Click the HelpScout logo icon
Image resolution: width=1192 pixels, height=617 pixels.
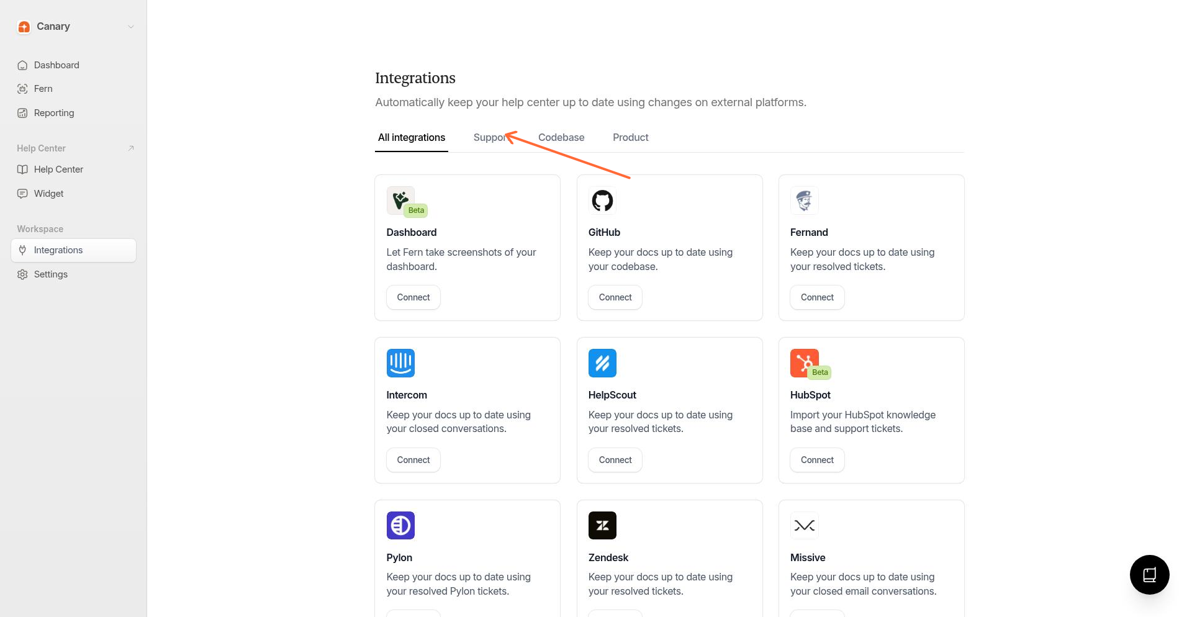click(602, 363)
